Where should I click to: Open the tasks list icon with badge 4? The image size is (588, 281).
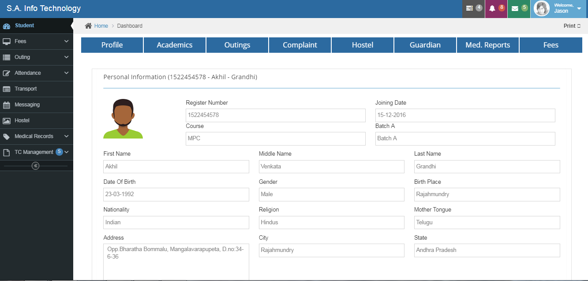(x=474, y=9)
